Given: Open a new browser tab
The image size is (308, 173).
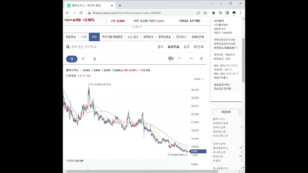Looking at the screenshot, I should 120,6.
